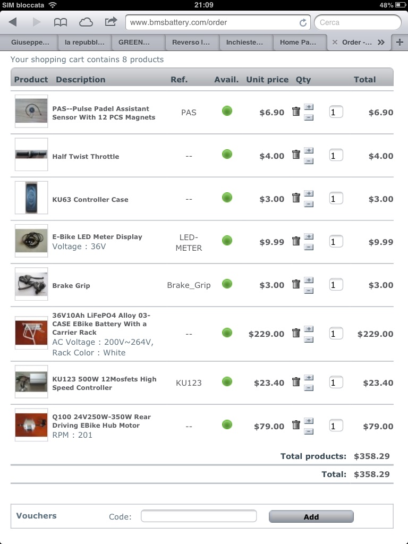Focus the voucher Code input field

point(199,516)
